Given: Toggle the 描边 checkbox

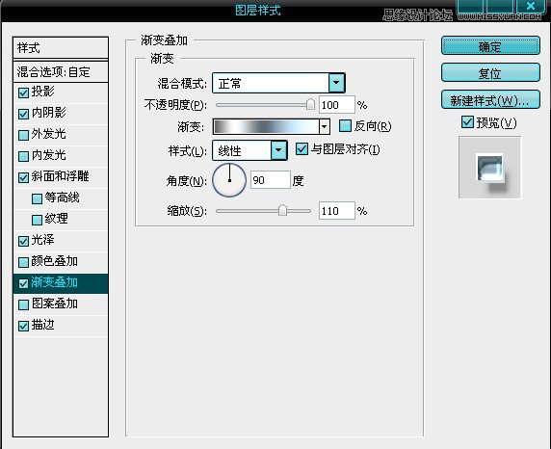Looking at the screenshot, I should pos(23,326).
